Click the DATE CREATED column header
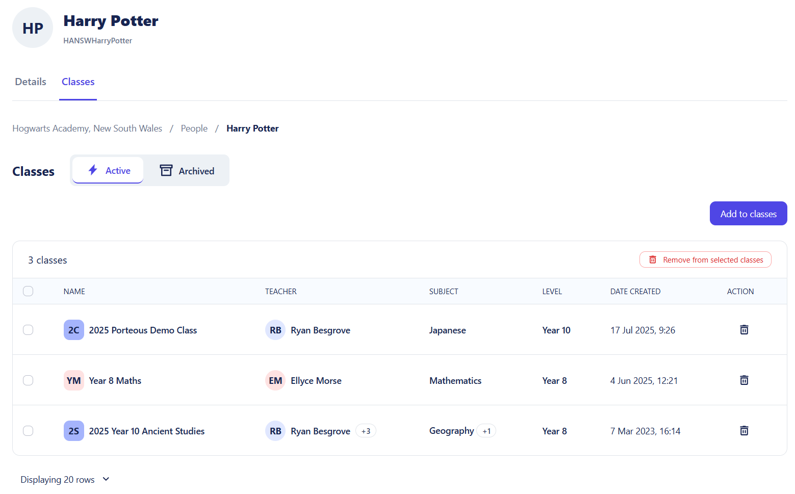Viewport: 795px width, 494px height. click(635, 291)
